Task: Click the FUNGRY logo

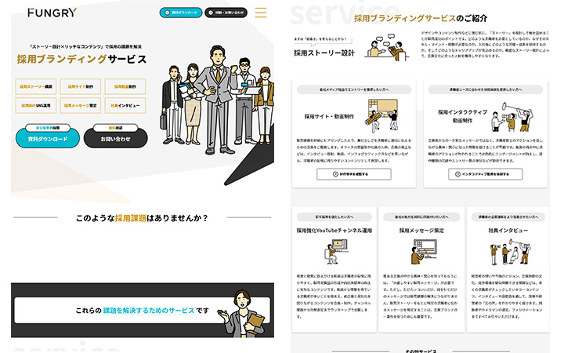Action: tap(52, 13)
